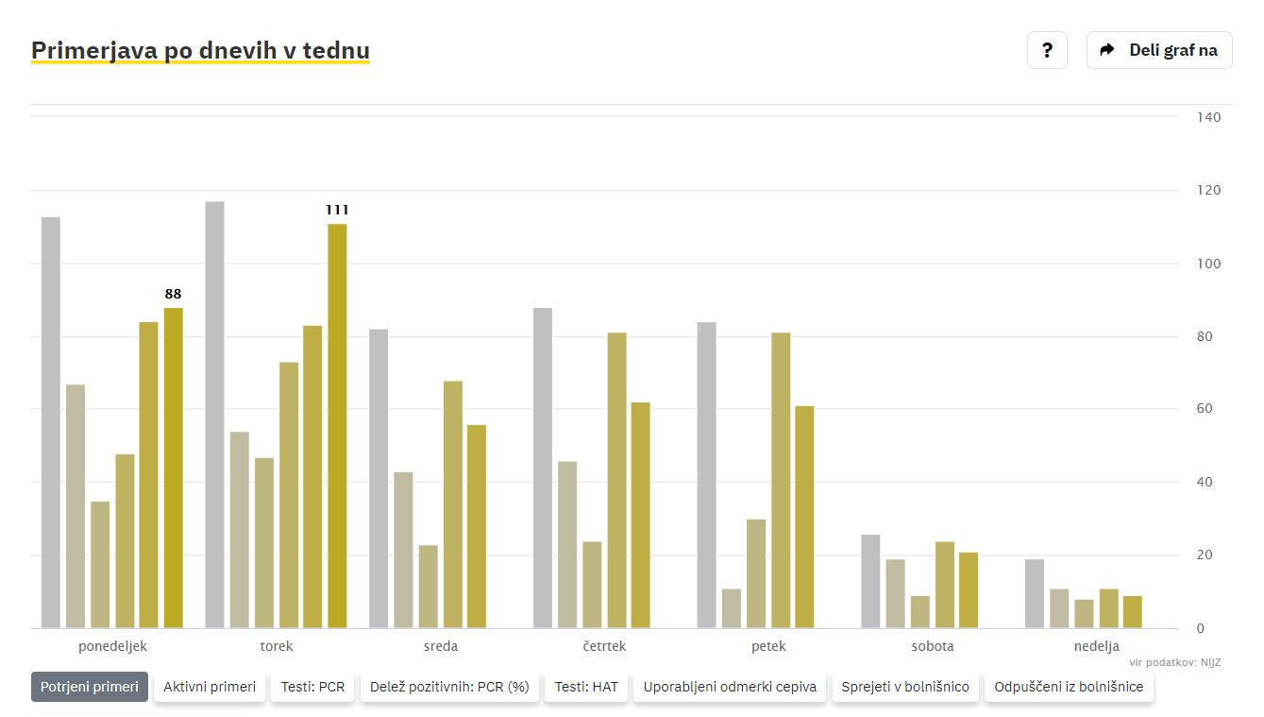
Task: Click the gray bar for nedelja
Action: click(x=1035, y=593)
